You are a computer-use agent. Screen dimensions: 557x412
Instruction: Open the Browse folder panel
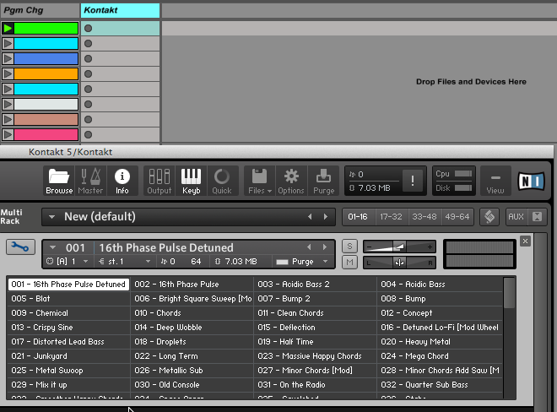point(59,181)
